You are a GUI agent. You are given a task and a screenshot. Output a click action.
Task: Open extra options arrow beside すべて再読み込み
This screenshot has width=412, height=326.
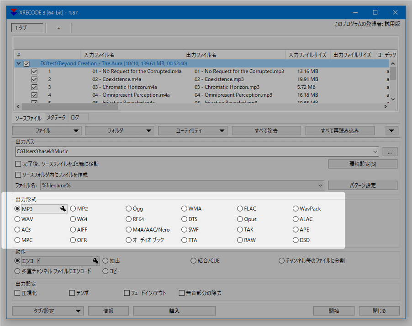point(391,130)
